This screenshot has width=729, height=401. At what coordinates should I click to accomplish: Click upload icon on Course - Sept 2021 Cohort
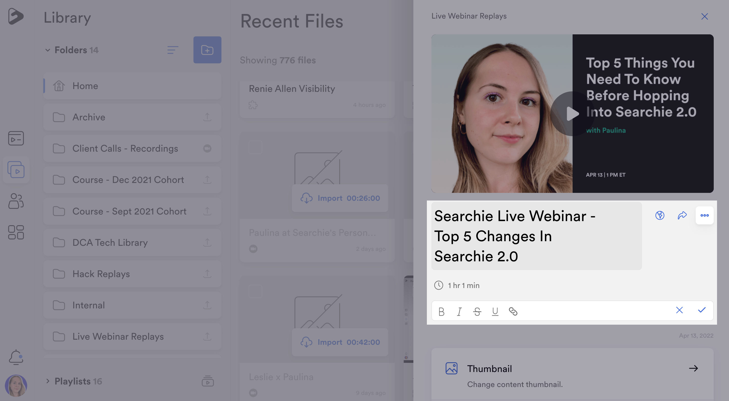[207, 211]
